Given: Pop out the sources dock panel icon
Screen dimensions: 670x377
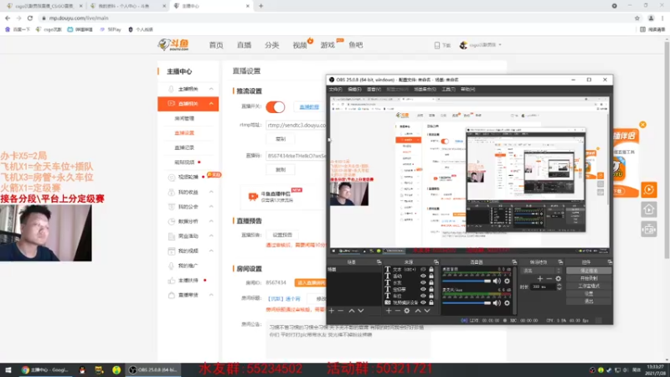Looking at the screenshot, I should [435, 262].
